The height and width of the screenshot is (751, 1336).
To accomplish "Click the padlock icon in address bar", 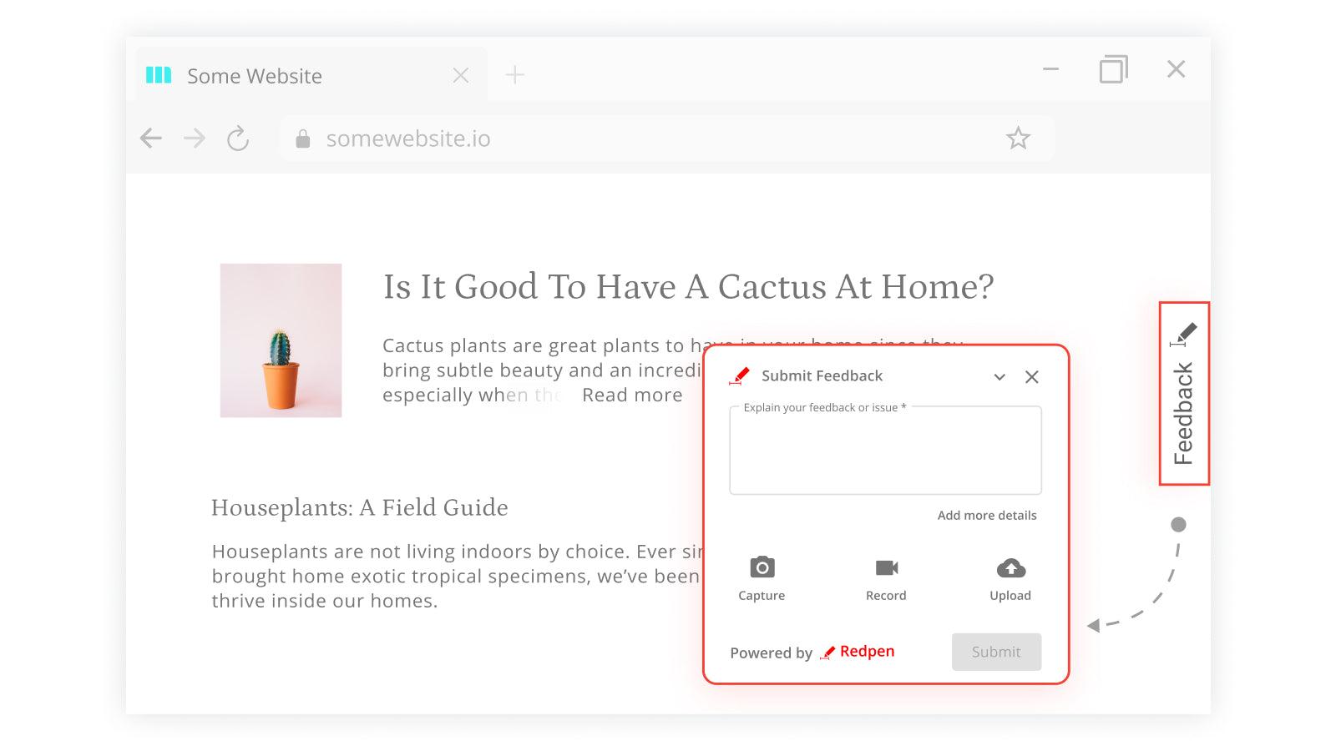I will click(303, 139).
